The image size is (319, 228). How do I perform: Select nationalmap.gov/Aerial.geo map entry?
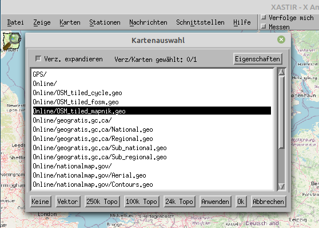click(151, 175)
